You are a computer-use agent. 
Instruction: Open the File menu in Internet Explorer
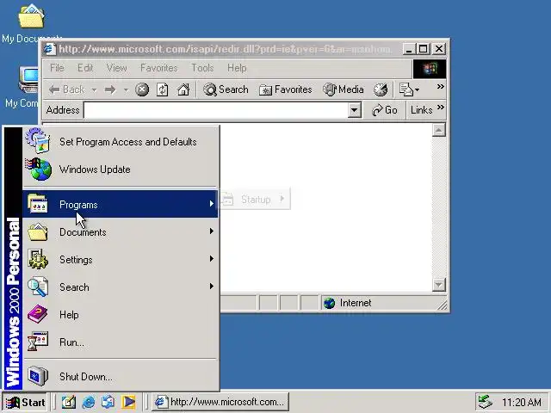pyautogui.click(x=57, y=68)
